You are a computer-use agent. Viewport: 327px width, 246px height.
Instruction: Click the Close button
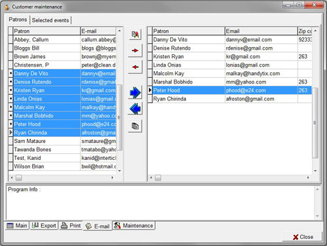click(302, 237)
